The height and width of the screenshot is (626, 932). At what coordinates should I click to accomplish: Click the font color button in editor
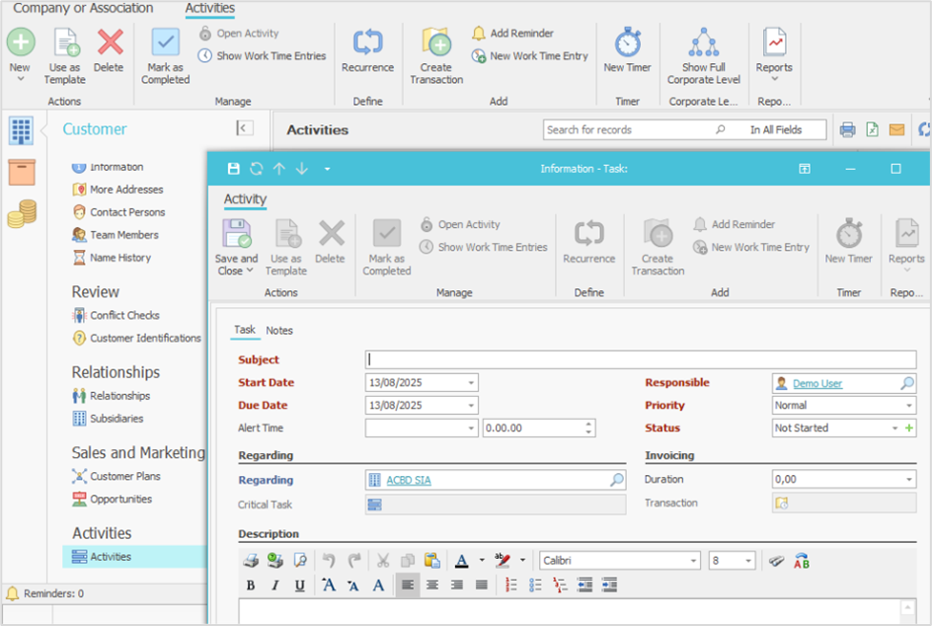(461, 561)
